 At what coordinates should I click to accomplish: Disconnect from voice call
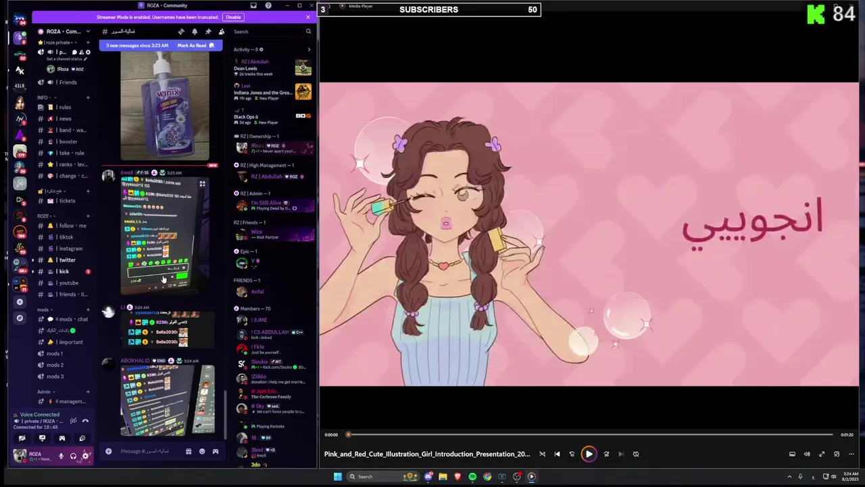[x=85, y=421]
